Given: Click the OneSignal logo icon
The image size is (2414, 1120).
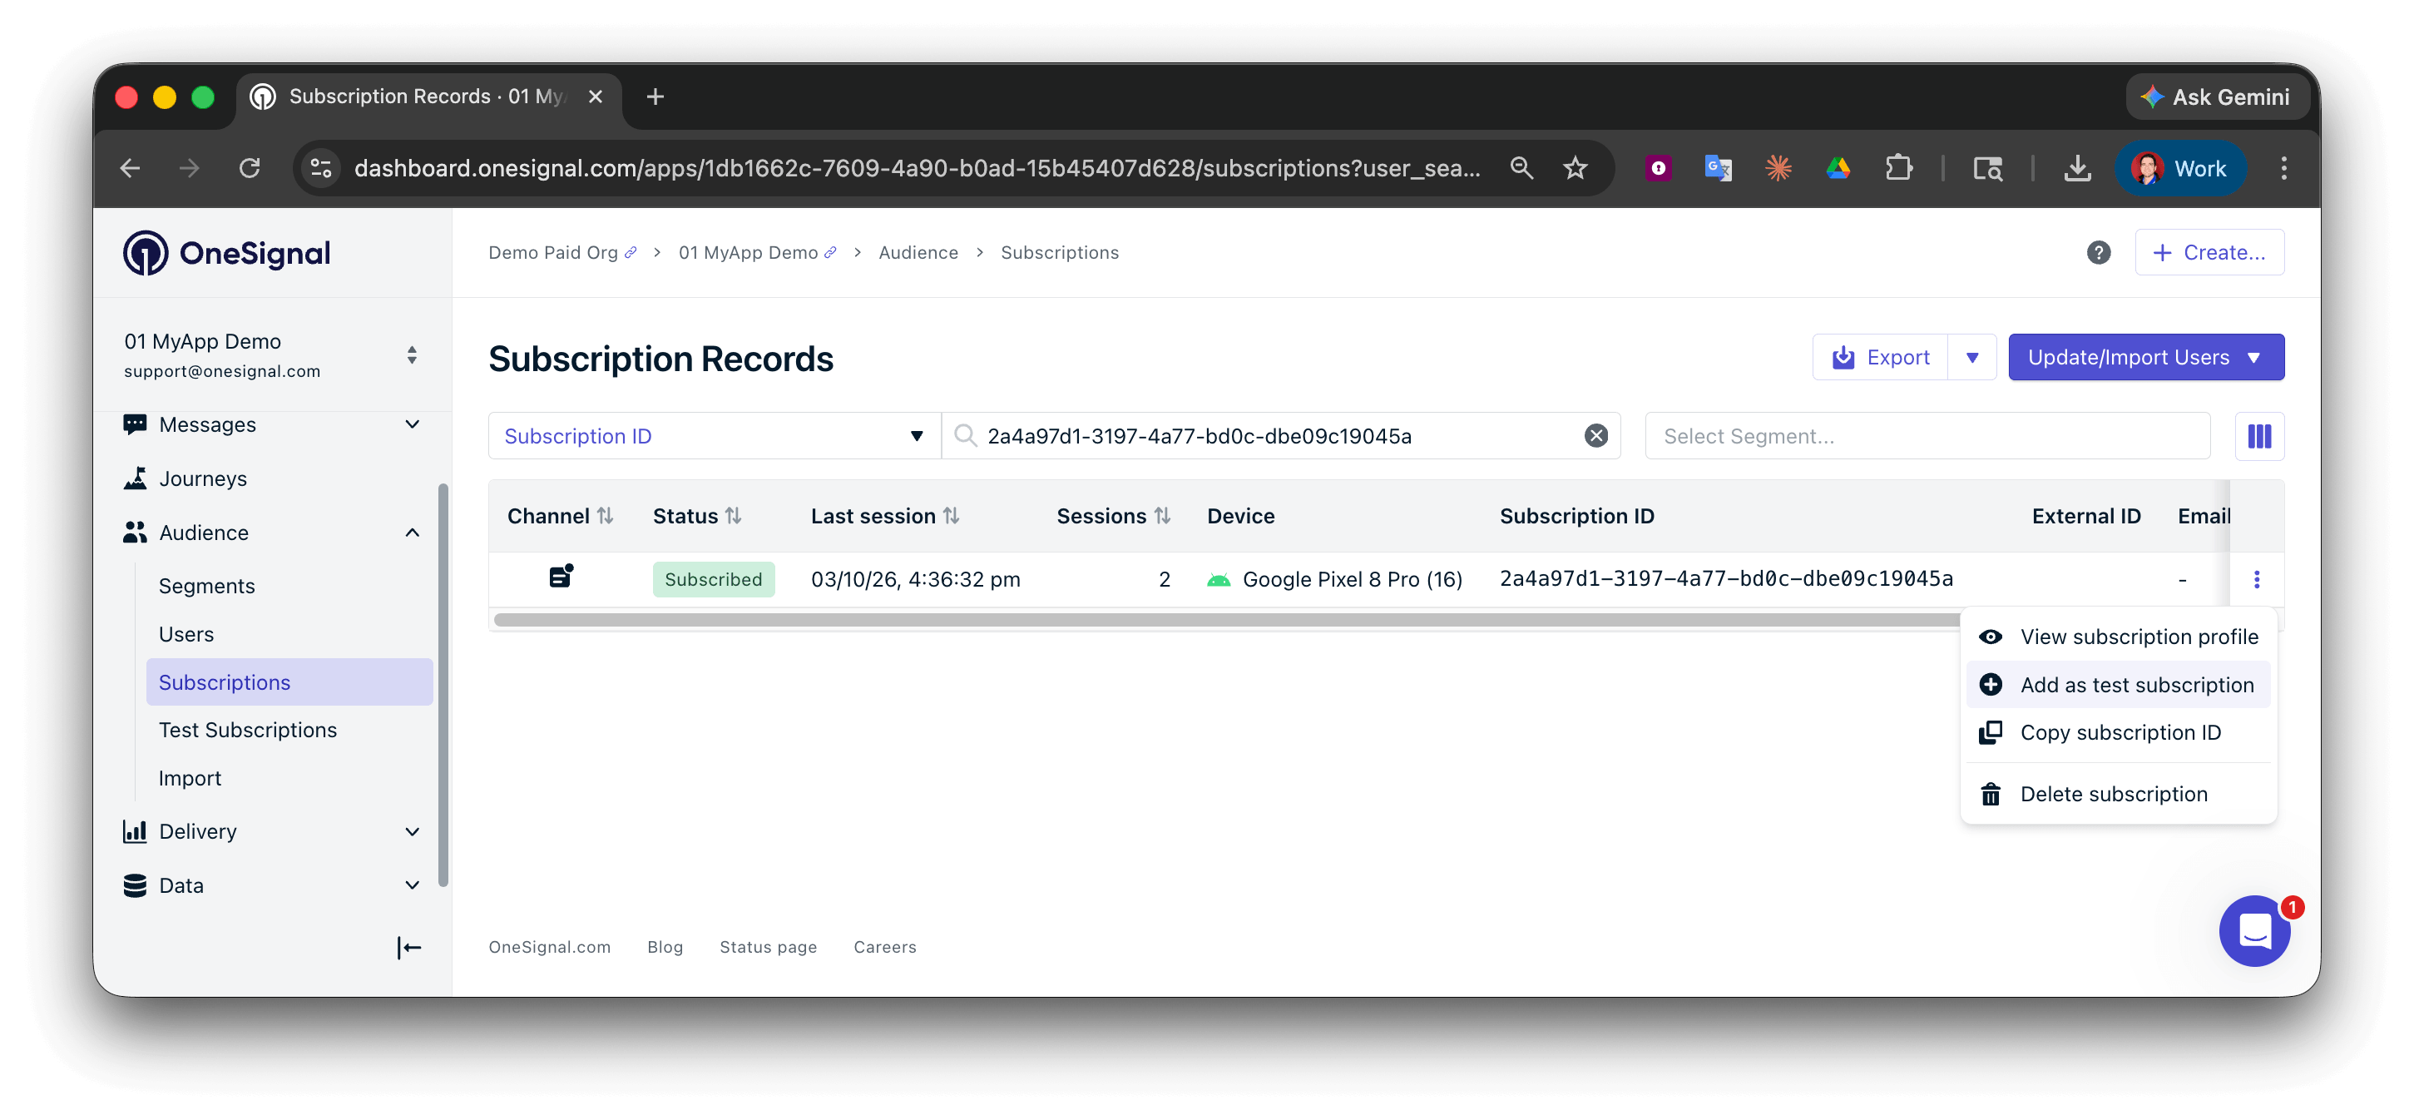Looking at the screenshot, I should [146, 252].
